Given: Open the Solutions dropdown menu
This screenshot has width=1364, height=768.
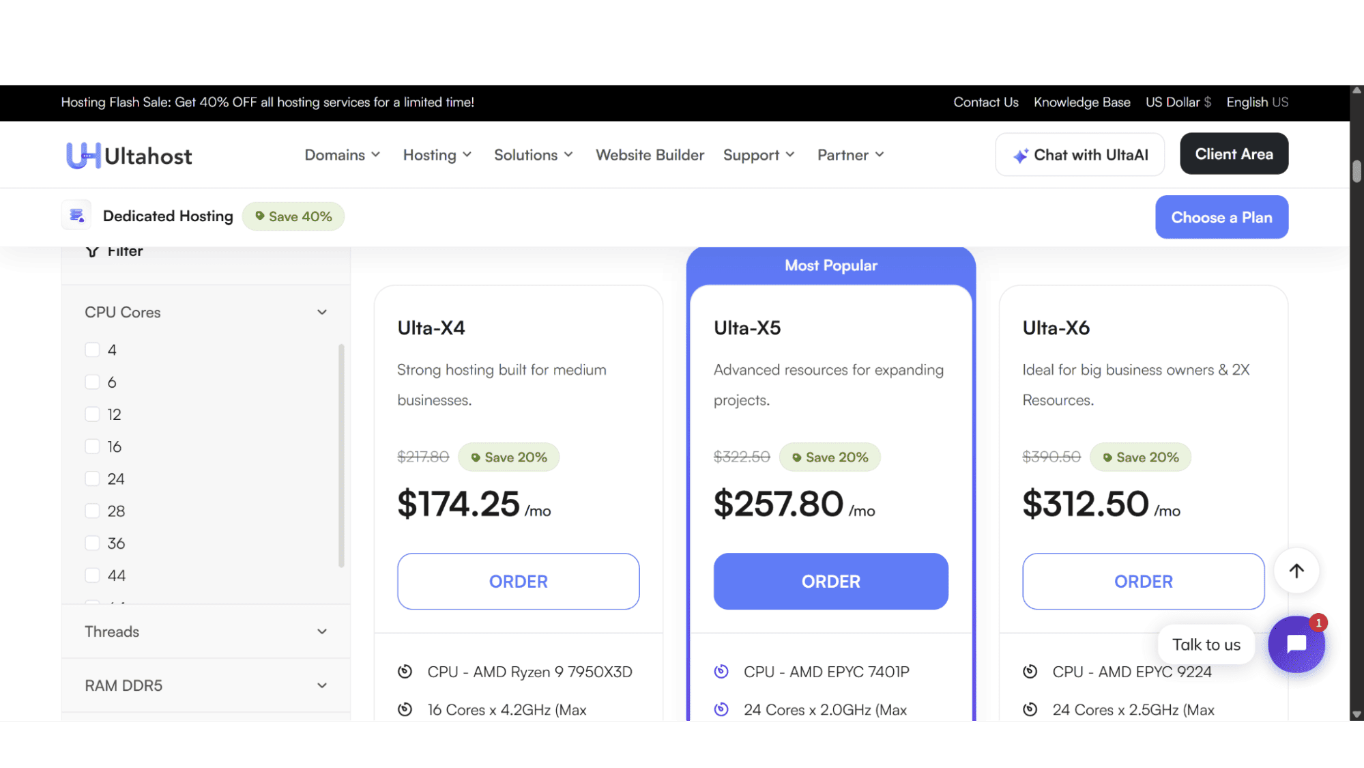Looking at the screenshot, I should click(x=534, y=155).
